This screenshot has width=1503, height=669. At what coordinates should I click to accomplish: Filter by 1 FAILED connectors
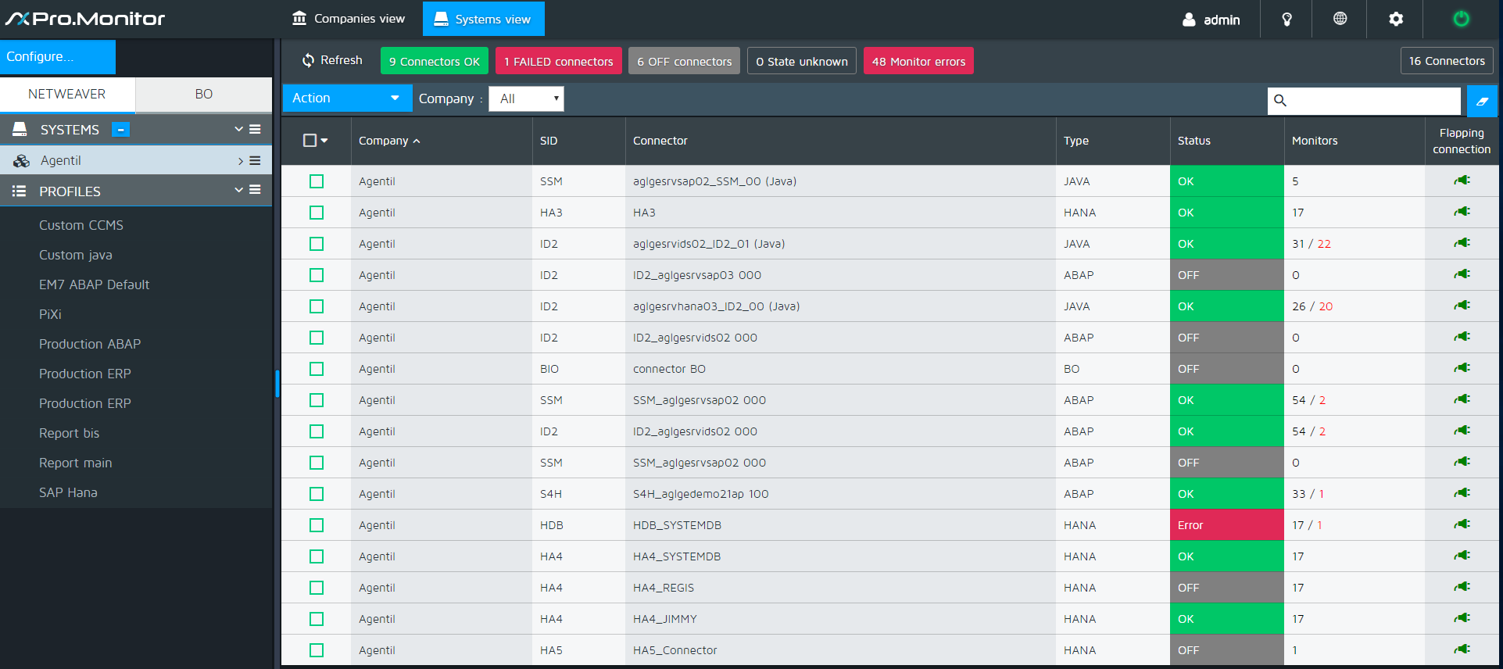tap(559, 61)
